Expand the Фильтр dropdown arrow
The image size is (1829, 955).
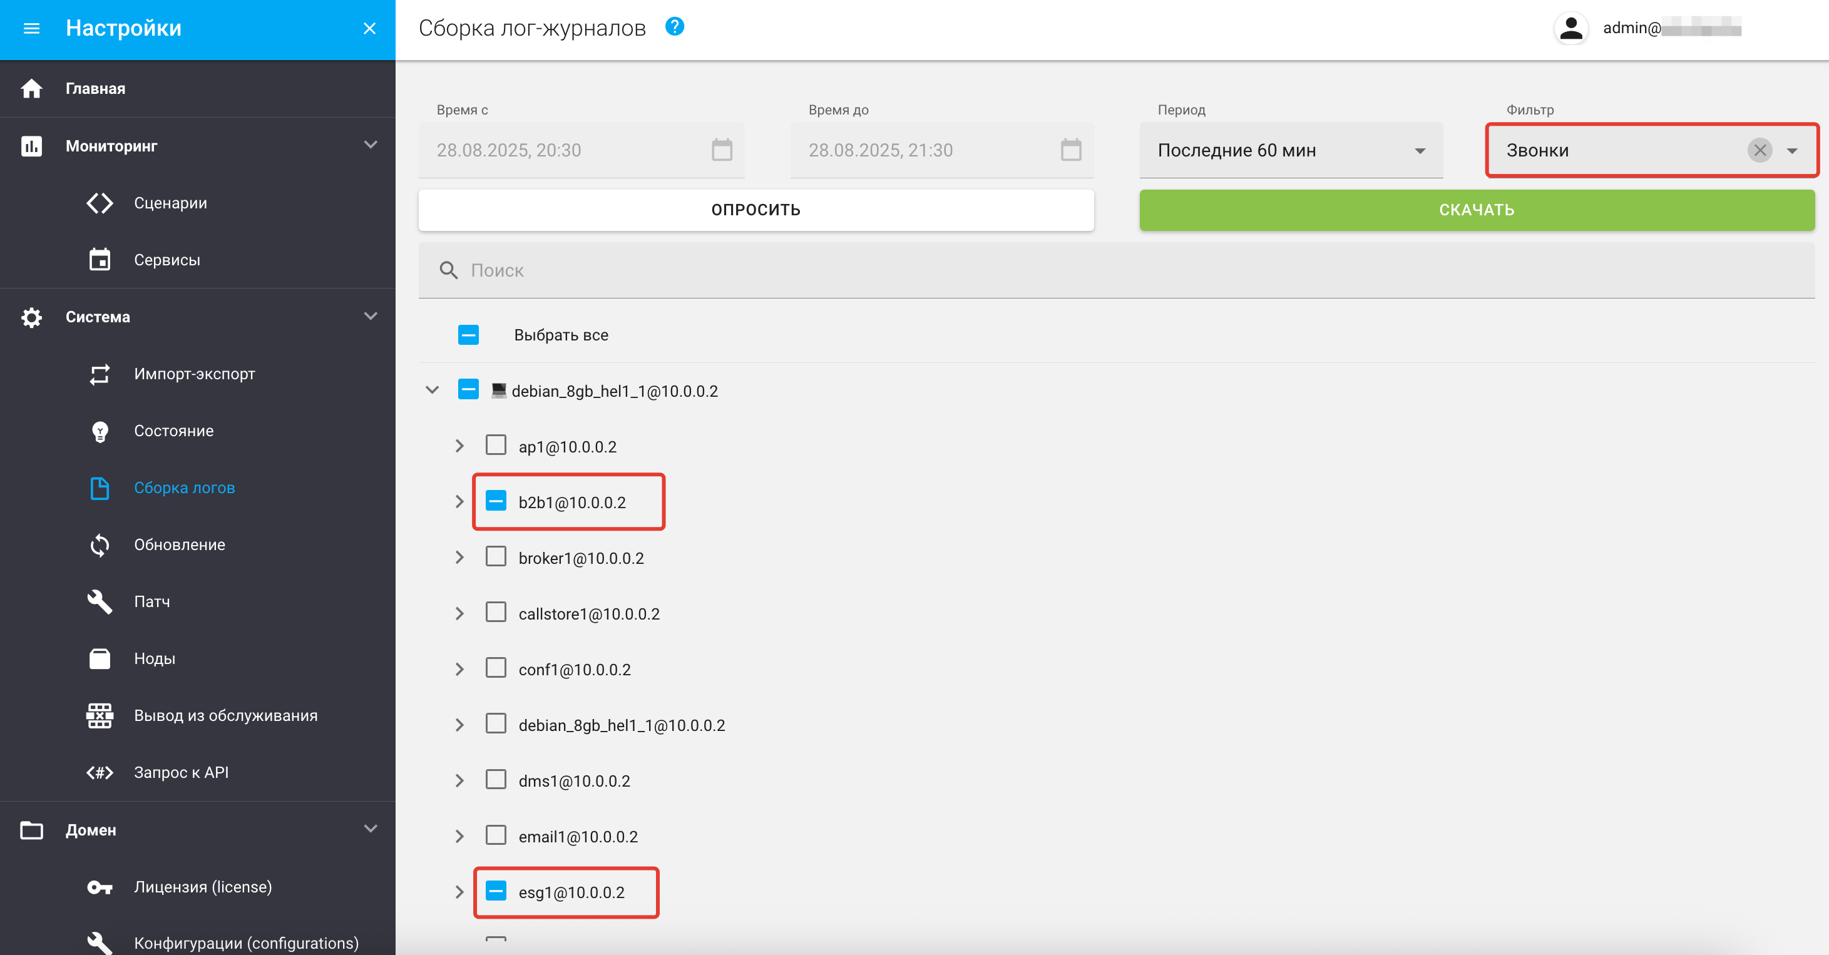coord(1791,150)
